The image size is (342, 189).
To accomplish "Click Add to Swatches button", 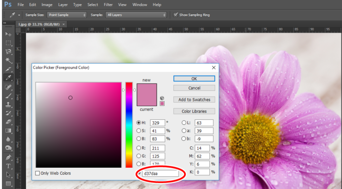I will click(194, 100).
